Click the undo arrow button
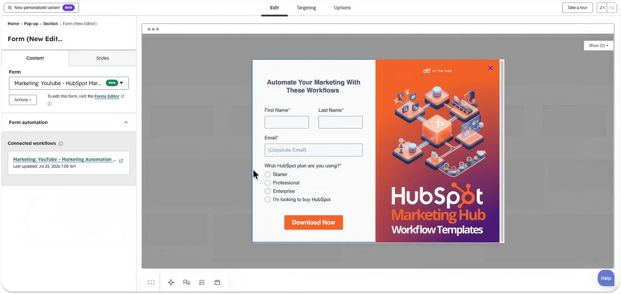Screen dimensions: 621x294 tap(602, 8)
